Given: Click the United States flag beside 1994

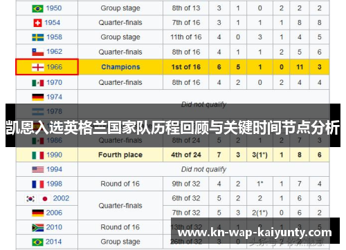Looking at the screenshot, I should coord(37,170).
